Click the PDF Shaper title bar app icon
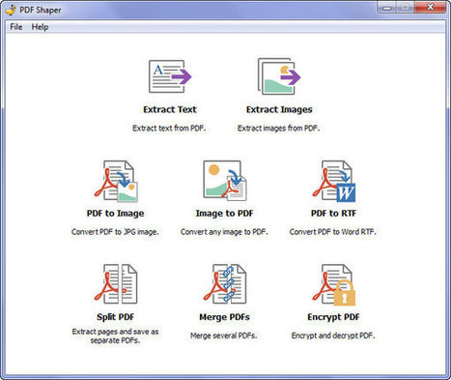The width and height of the screenshot is (451, 380). [x=11, y=10]
